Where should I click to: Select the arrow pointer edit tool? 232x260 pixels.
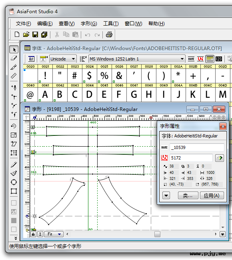point(14,49)
